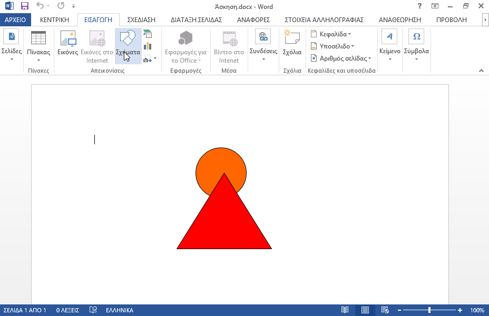Save the document with the floppy disk icon
The width and height of the screenshot is (489, 316).
(24, 6)
